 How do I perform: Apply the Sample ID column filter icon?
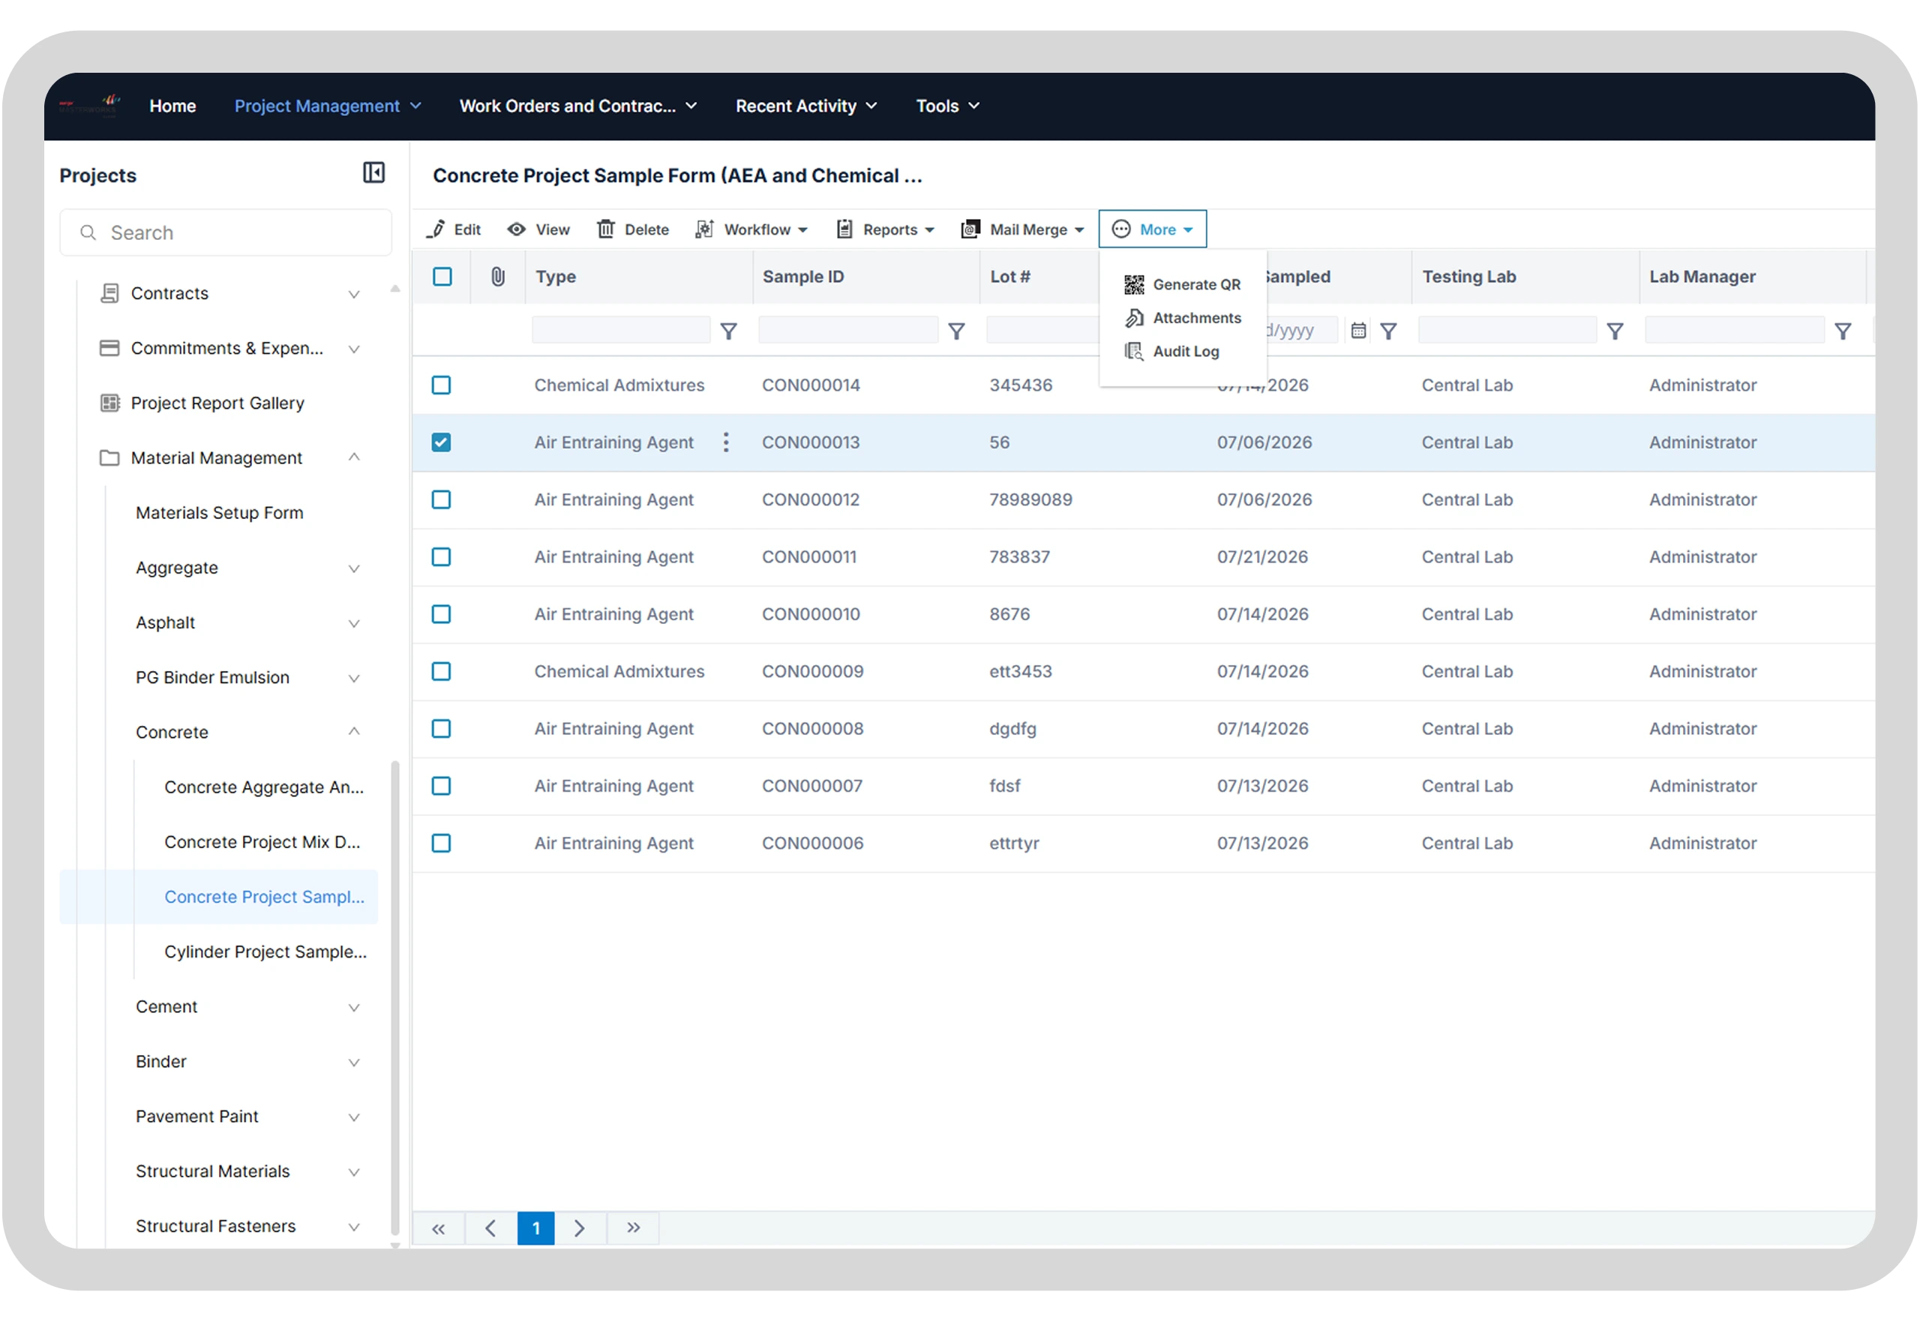pyautogui.click(x=957, y=331)
